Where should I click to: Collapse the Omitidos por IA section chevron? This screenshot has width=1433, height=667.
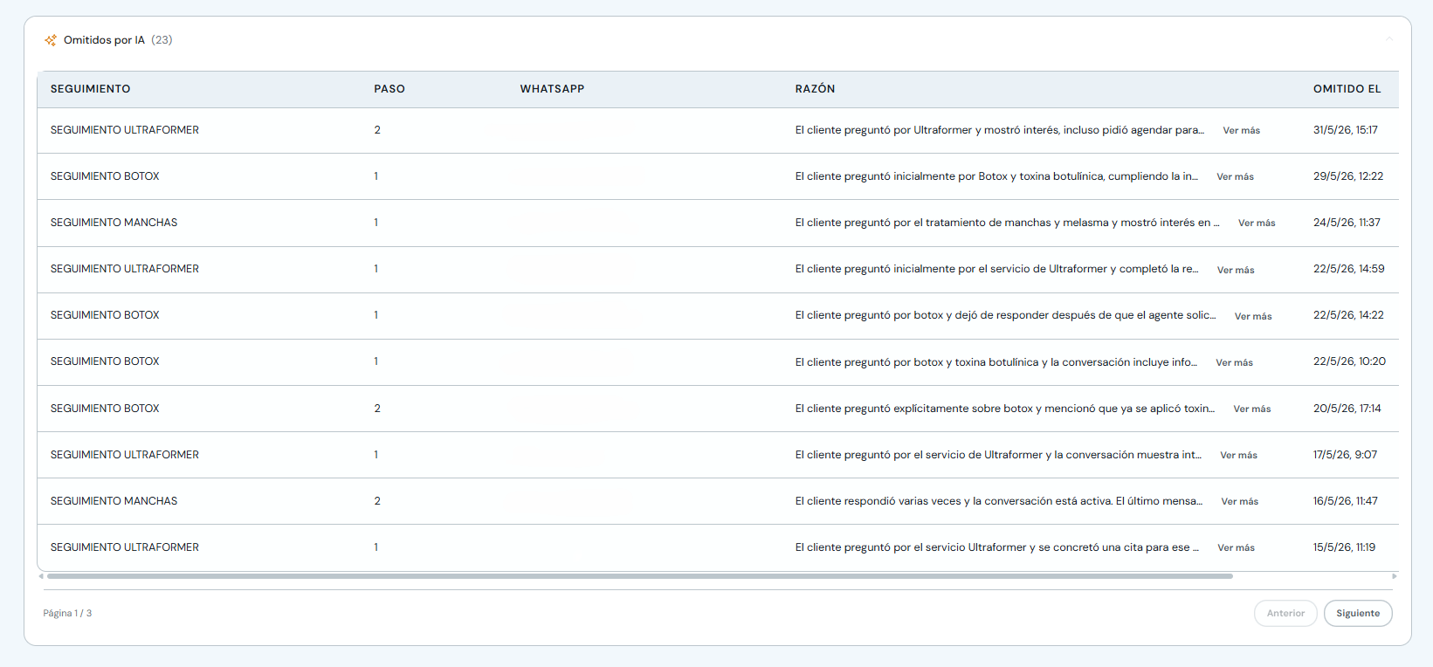1388,39
